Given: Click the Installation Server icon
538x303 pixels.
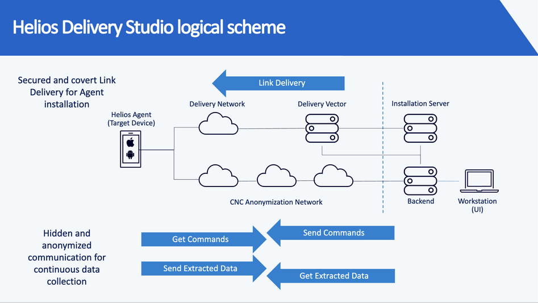Looking at the screenshot, I should pos(420,128).
